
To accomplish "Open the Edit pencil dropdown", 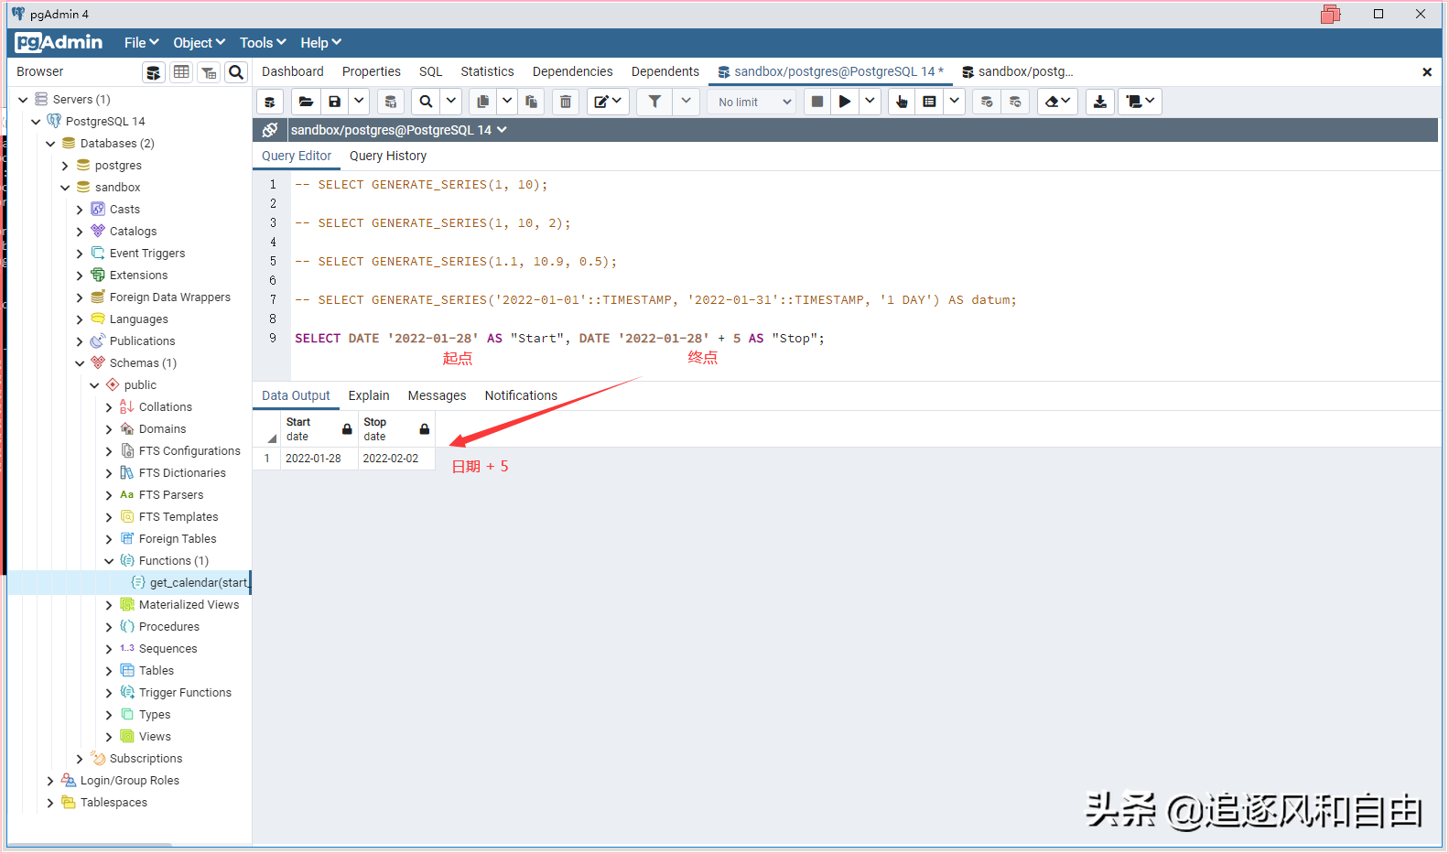I will pyautogui.click(x=608, y=102).
